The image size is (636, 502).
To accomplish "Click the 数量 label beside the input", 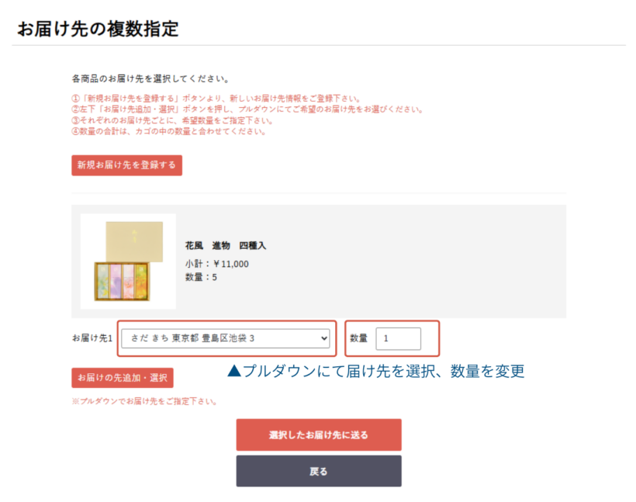I will (x=358, y=338).
